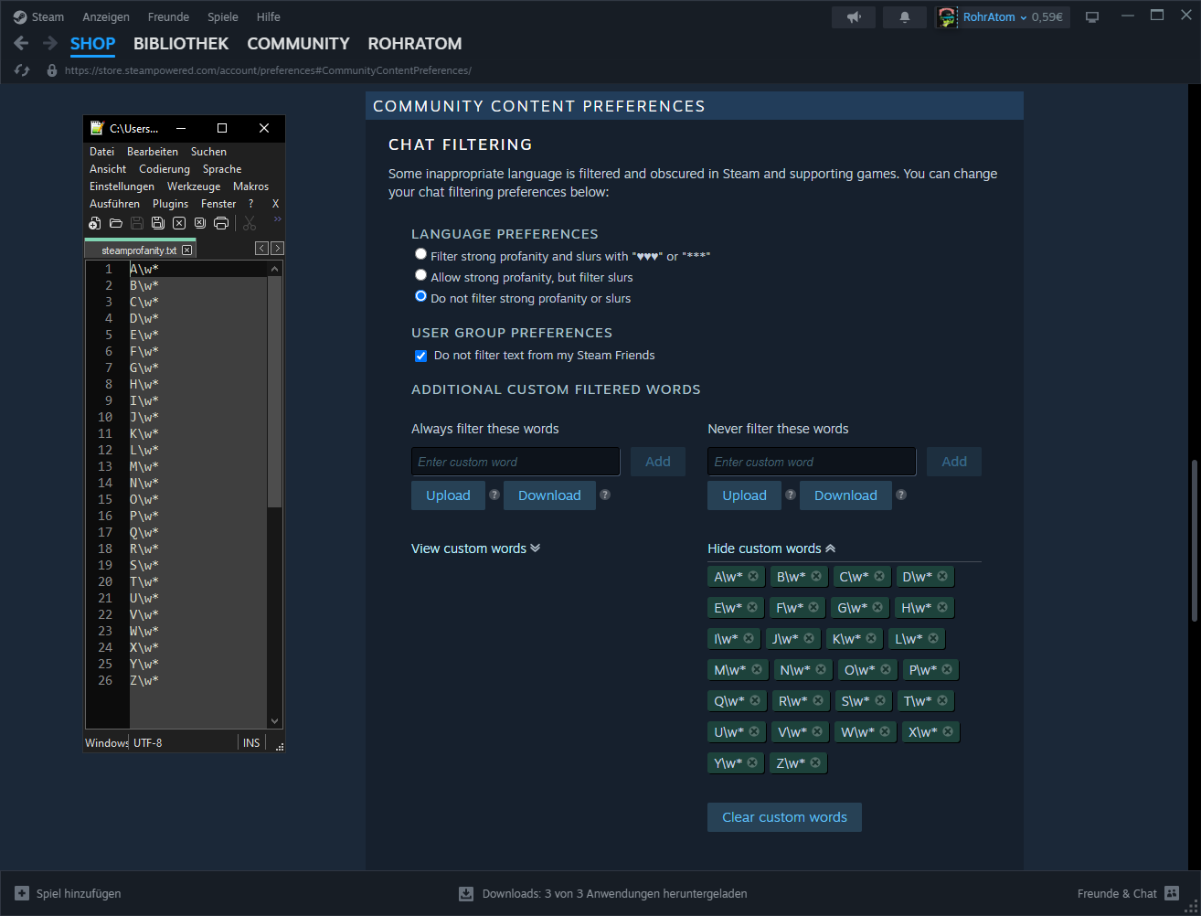
Task: Click Upload under Always filter these words
Action: click(448, 495)
